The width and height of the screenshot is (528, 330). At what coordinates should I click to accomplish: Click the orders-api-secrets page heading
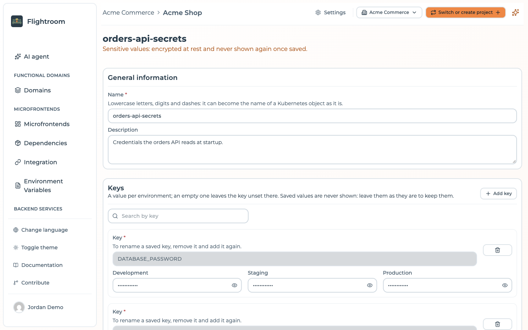coord(144,38)
